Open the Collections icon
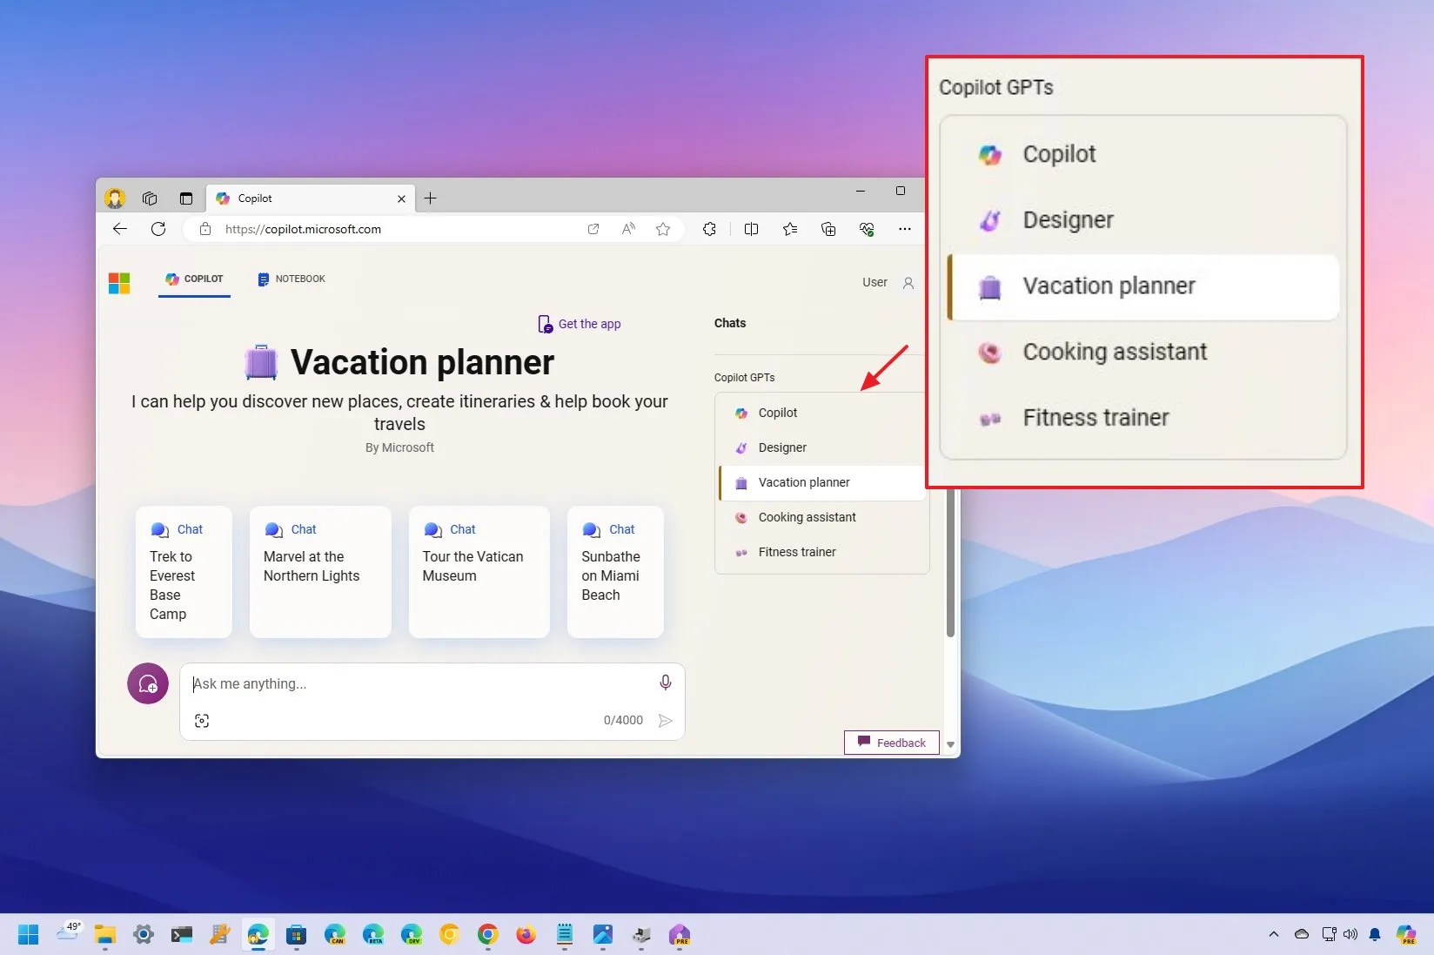The width and height of the screenshot is (1434, 955). click(828, 229)
